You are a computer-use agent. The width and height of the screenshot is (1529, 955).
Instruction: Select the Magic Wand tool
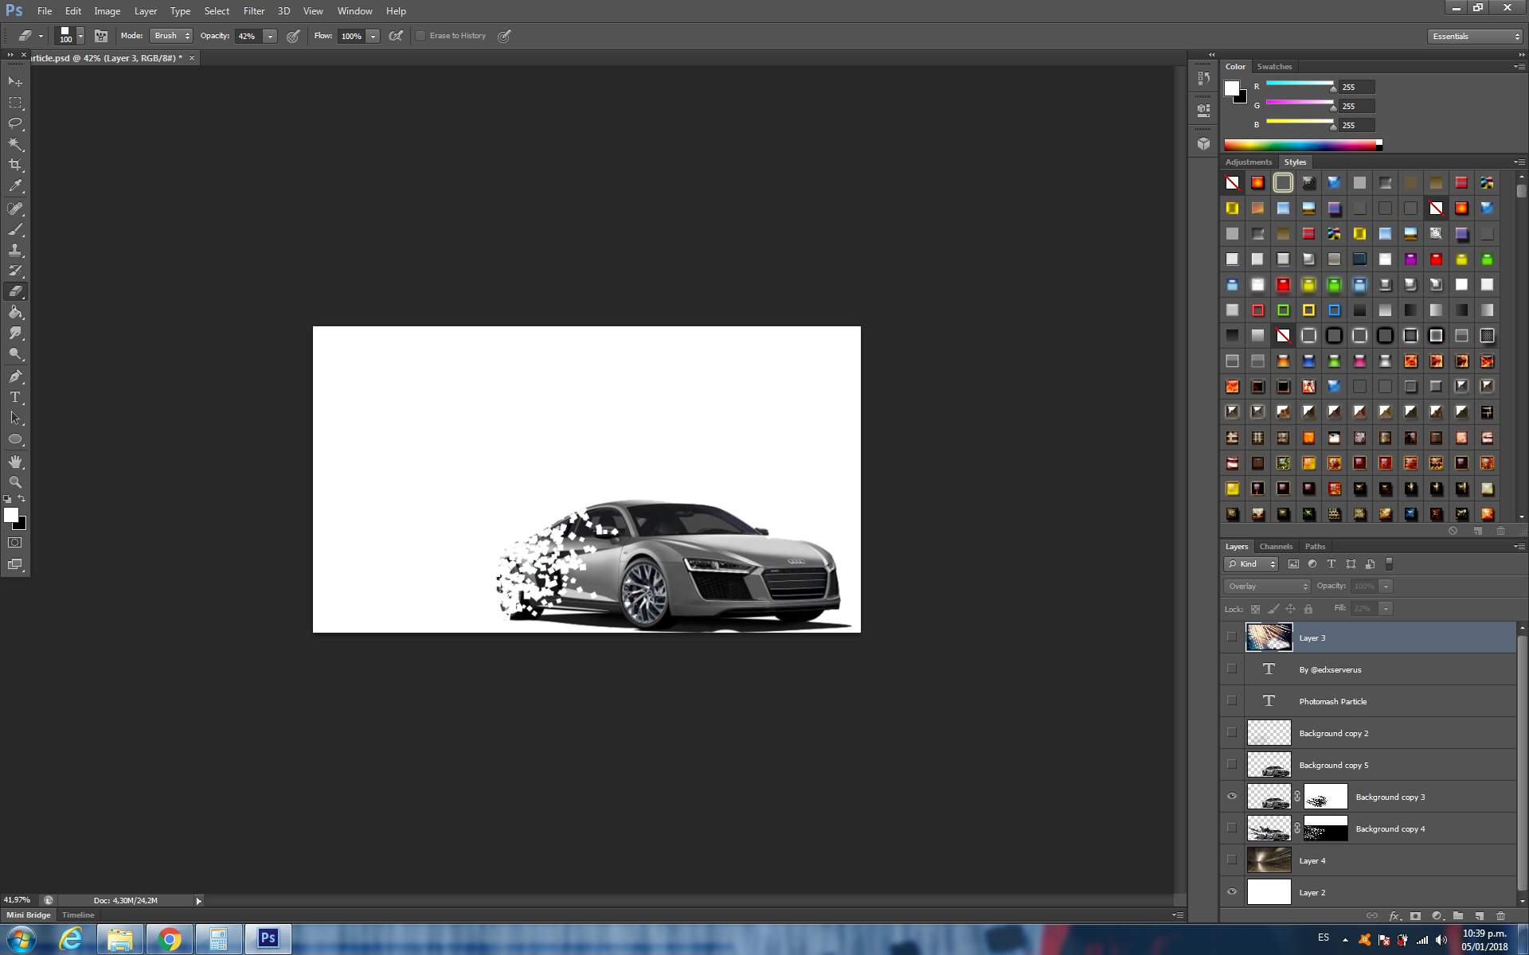pos(15,144)
